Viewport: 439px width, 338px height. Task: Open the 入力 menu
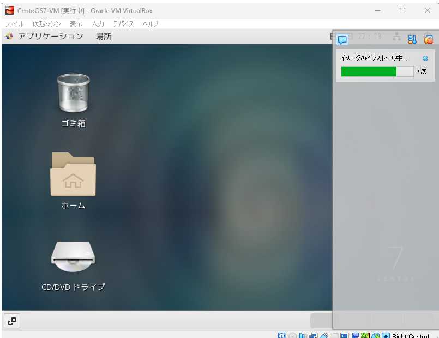click(98, 24)
